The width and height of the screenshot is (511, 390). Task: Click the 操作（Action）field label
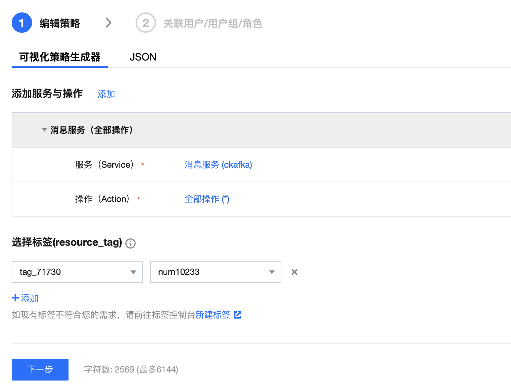(102, 199)
